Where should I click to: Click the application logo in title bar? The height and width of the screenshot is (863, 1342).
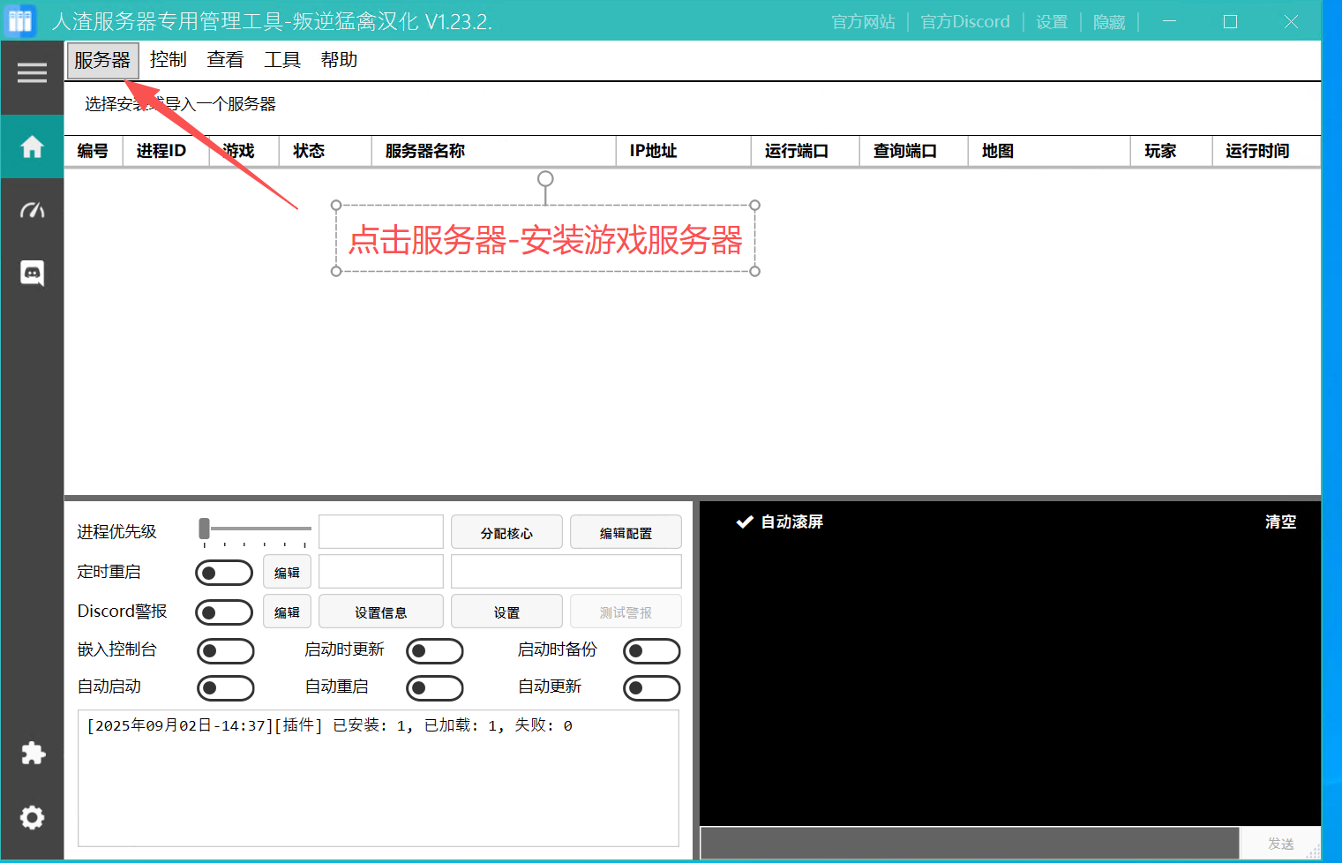(x=19, y=20)
